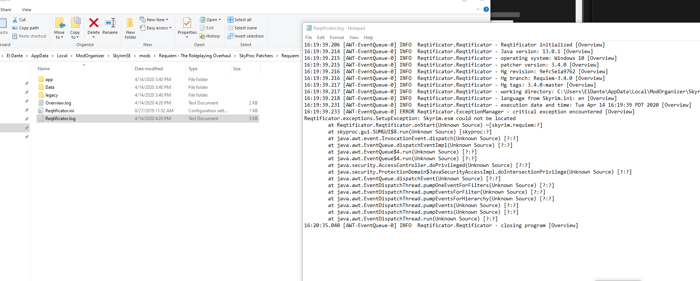Viewport: 700px width, 281px height.
Task: Click the History button
Action: [x=210, y=36]
